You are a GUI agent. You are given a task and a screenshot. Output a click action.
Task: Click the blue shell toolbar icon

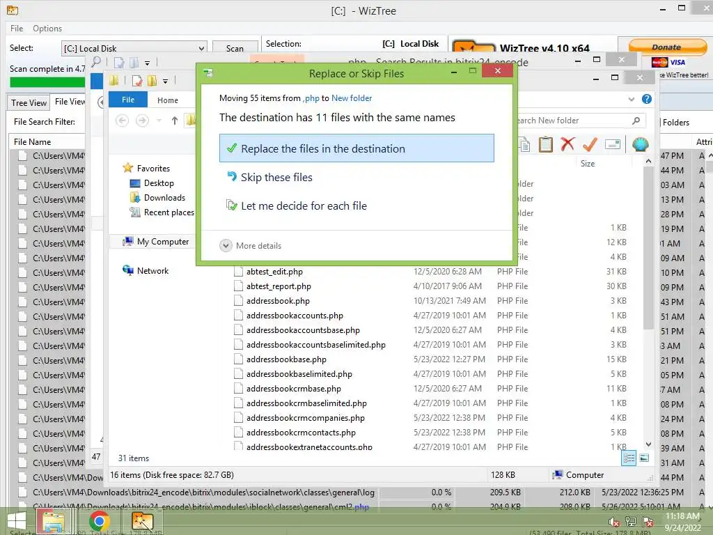click(641, 144)
